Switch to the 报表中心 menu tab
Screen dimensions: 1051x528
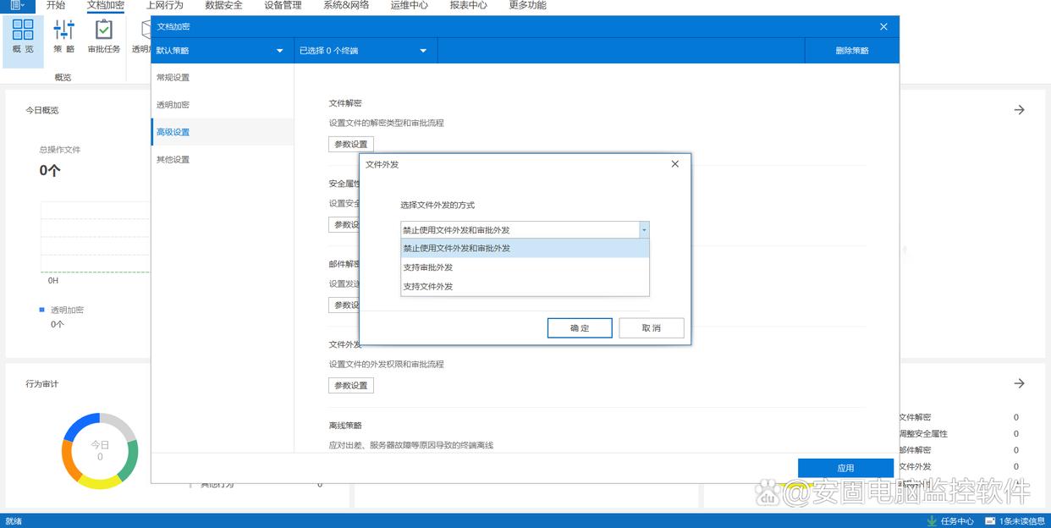tap(468, 5)
